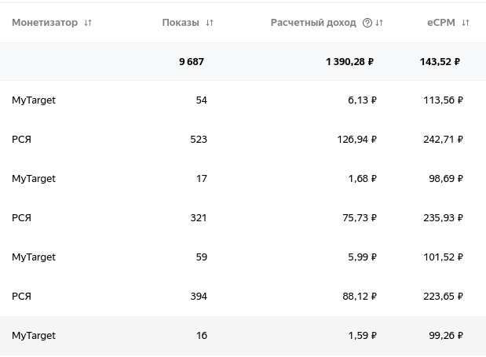The width and height of the screenshot is (486, 357).
Task: Select the total revenue 1 390,28 ₽
Action: pos(350,62)
